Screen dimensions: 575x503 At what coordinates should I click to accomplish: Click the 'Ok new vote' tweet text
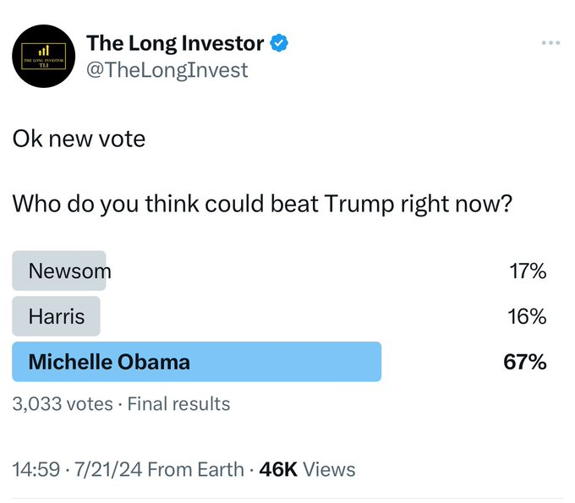(x=79, y=138)
